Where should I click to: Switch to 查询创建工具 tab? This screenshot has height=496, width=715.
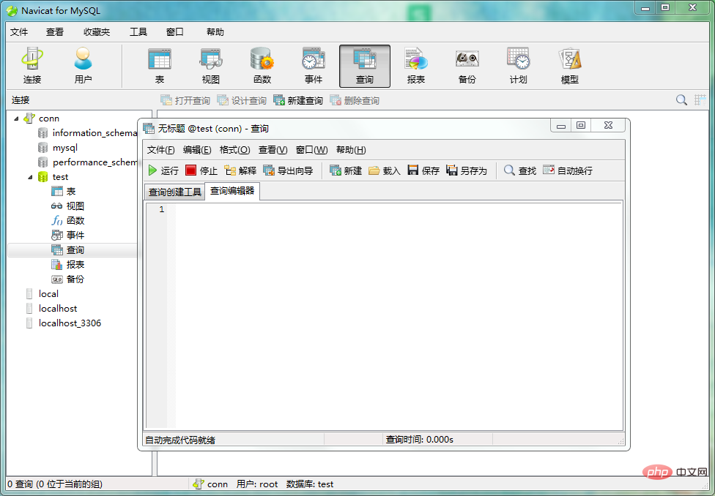174,192
